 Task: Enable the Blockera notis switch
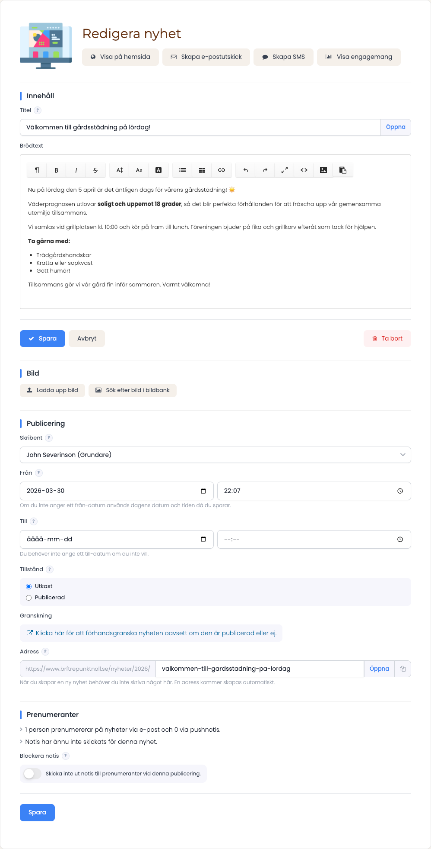click(32, 774)
